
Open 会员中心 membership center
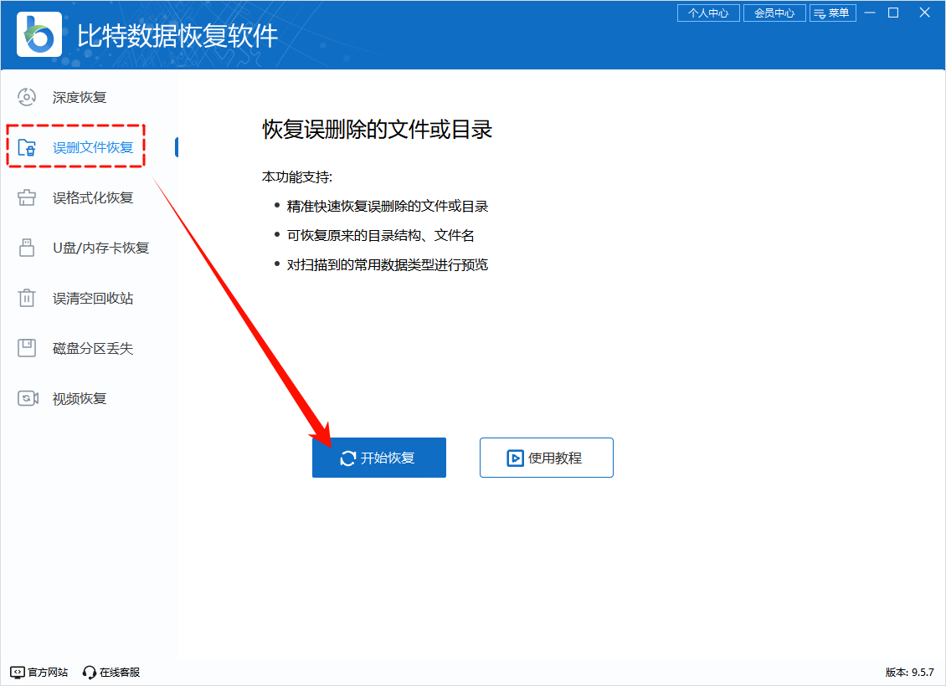point(774,13)
